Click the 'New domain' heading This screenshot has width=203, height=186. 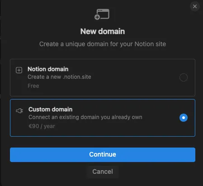[x=103, y=31]
